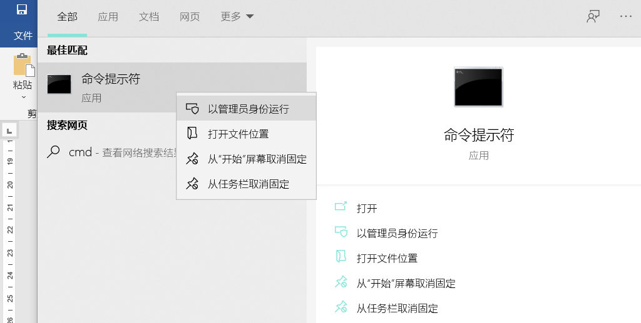Click the open icon in preview pane
The image size is (641, 323).
(341, 206)
